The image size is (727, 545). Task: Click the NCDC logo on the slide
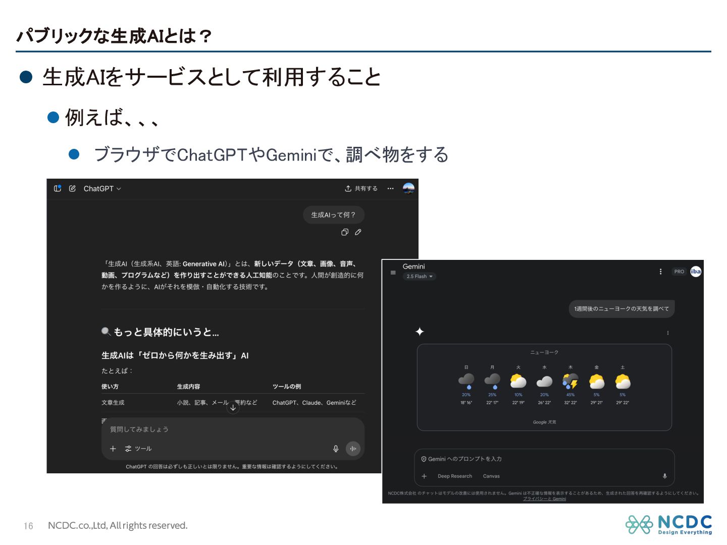(x=668, y=525)
